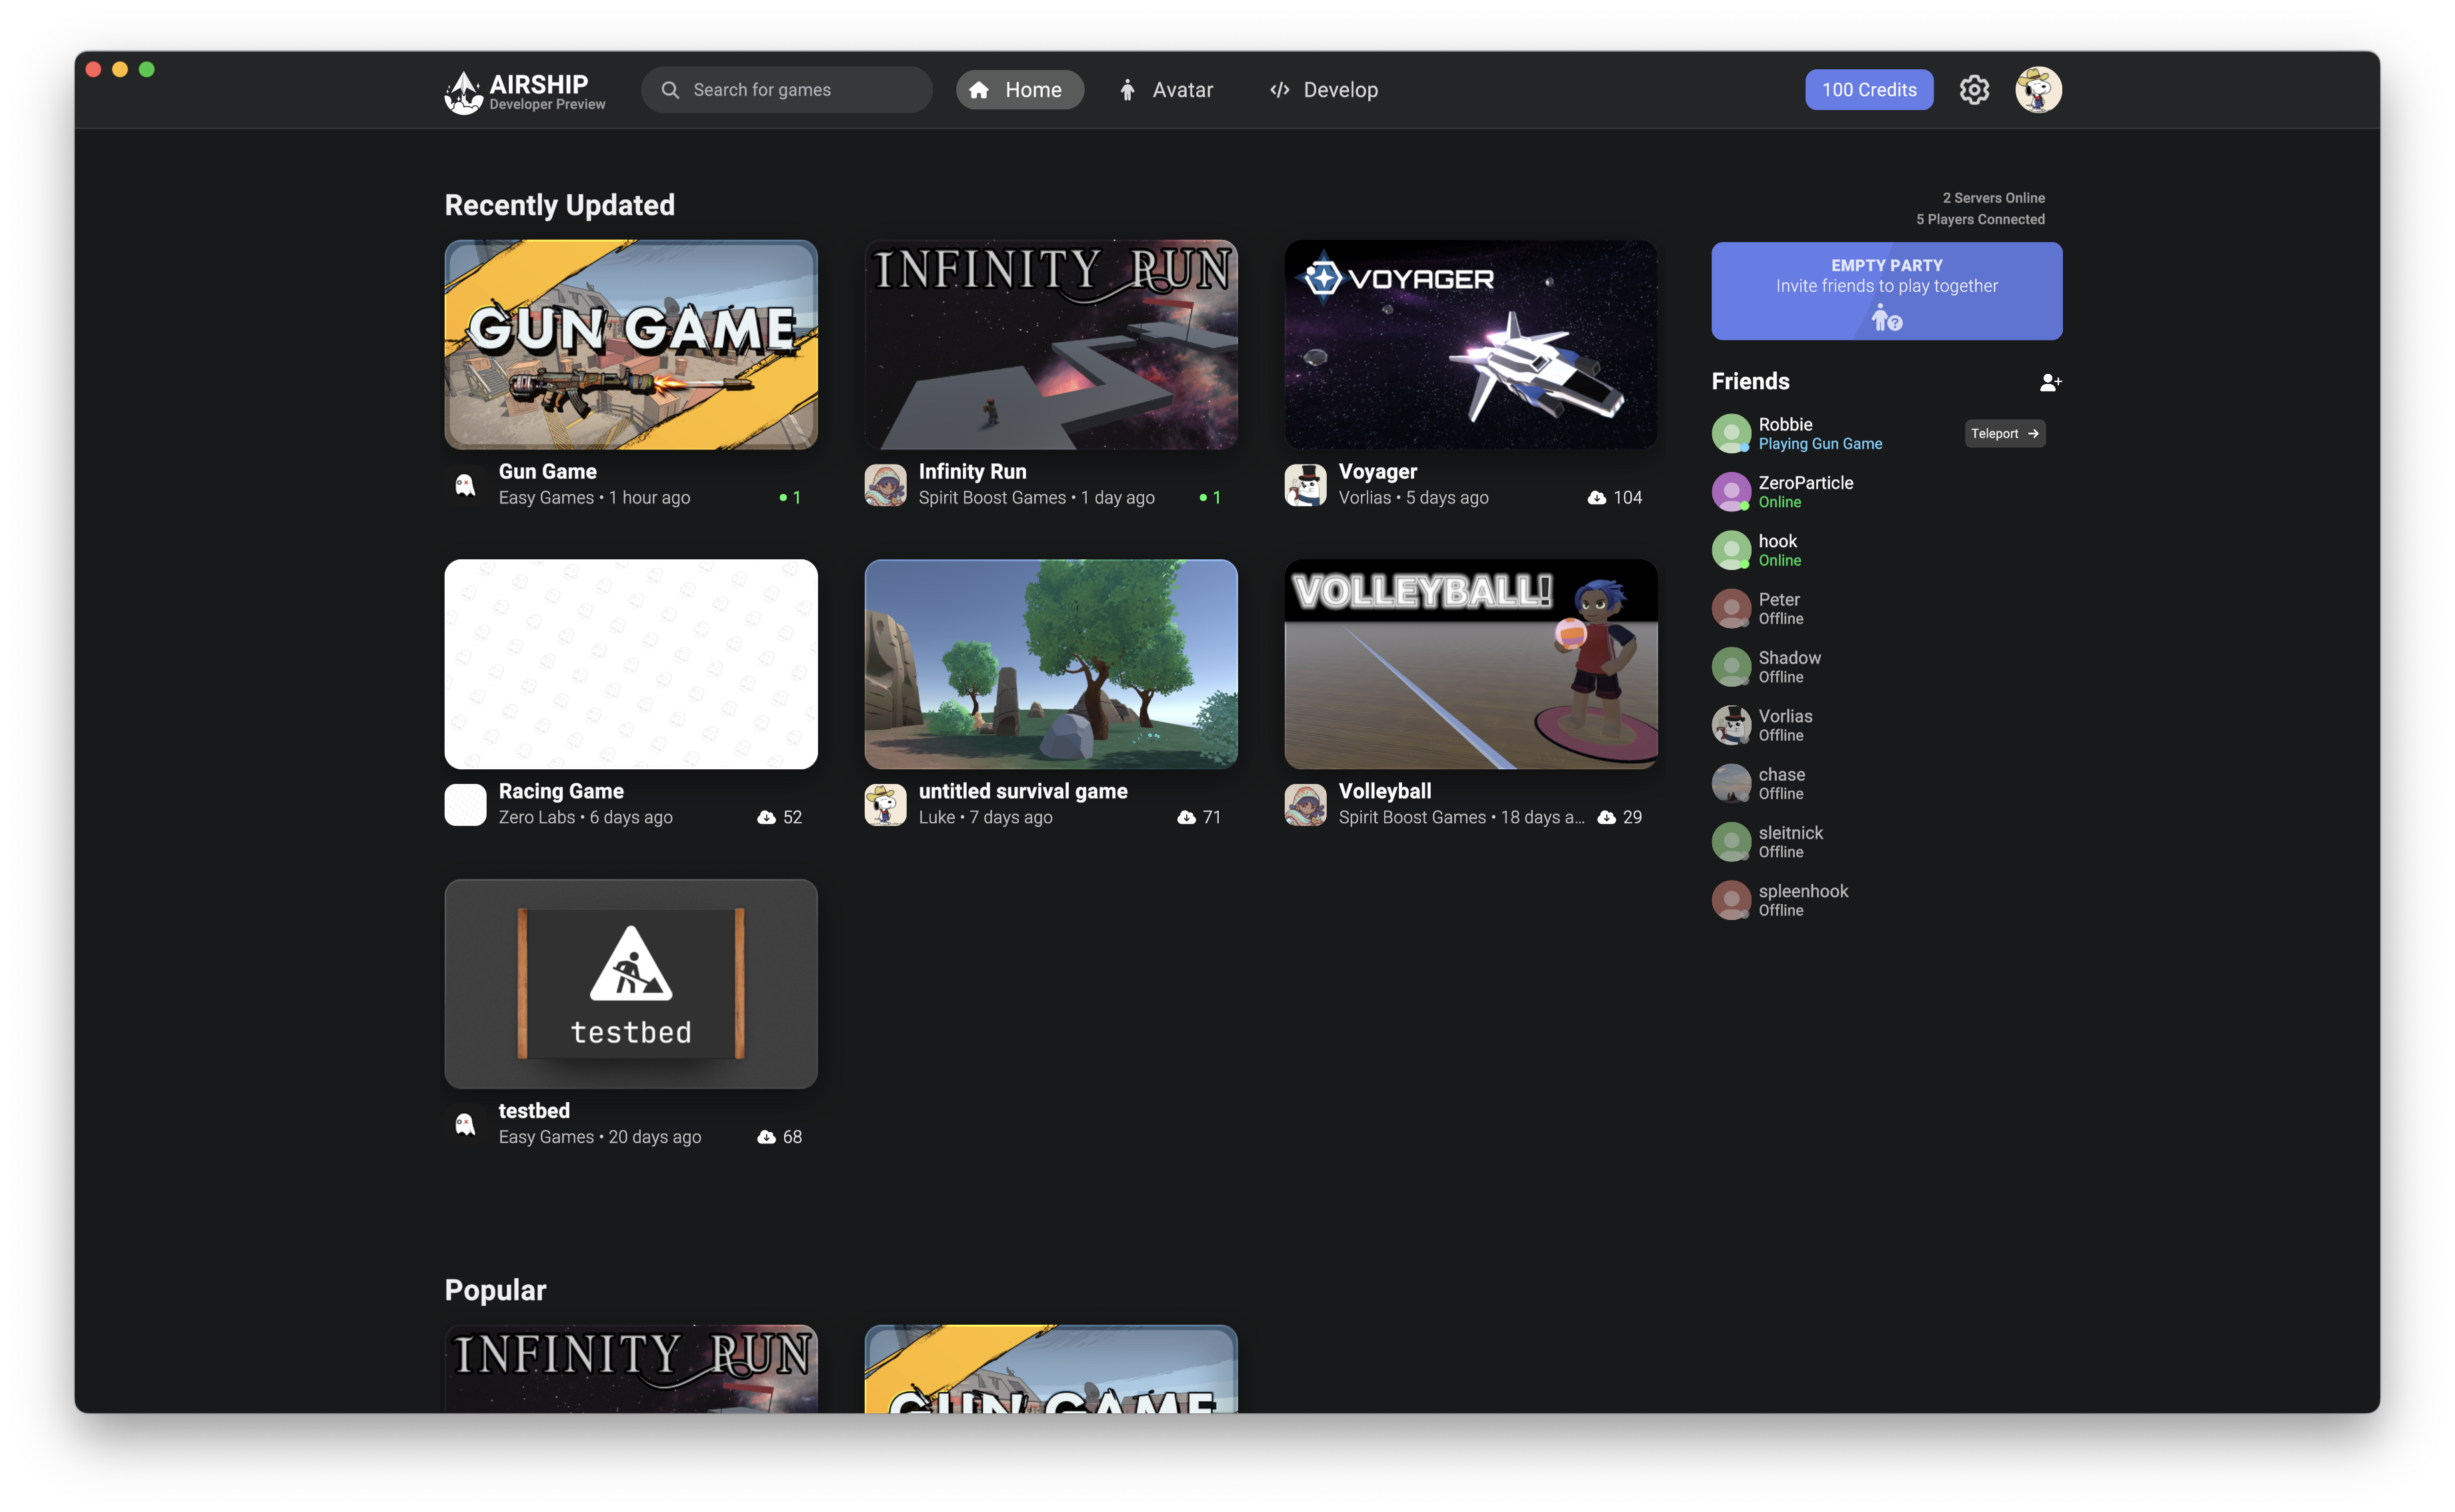The image size is (2455, 1512).
Task: Click the Gun Game title in Recently Updated
Action: point(547,471)
